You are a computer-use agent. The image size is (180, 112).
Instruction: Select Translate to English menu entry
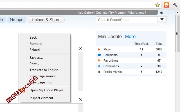coord(44,70)
